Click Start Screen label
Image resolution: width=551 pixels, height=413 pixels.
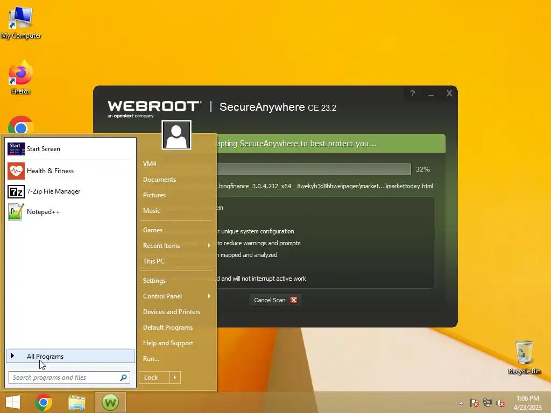44,149
